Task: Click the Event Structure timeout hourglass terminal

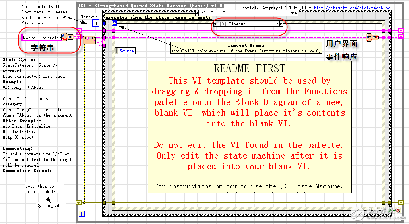Action: click(114, 23)
